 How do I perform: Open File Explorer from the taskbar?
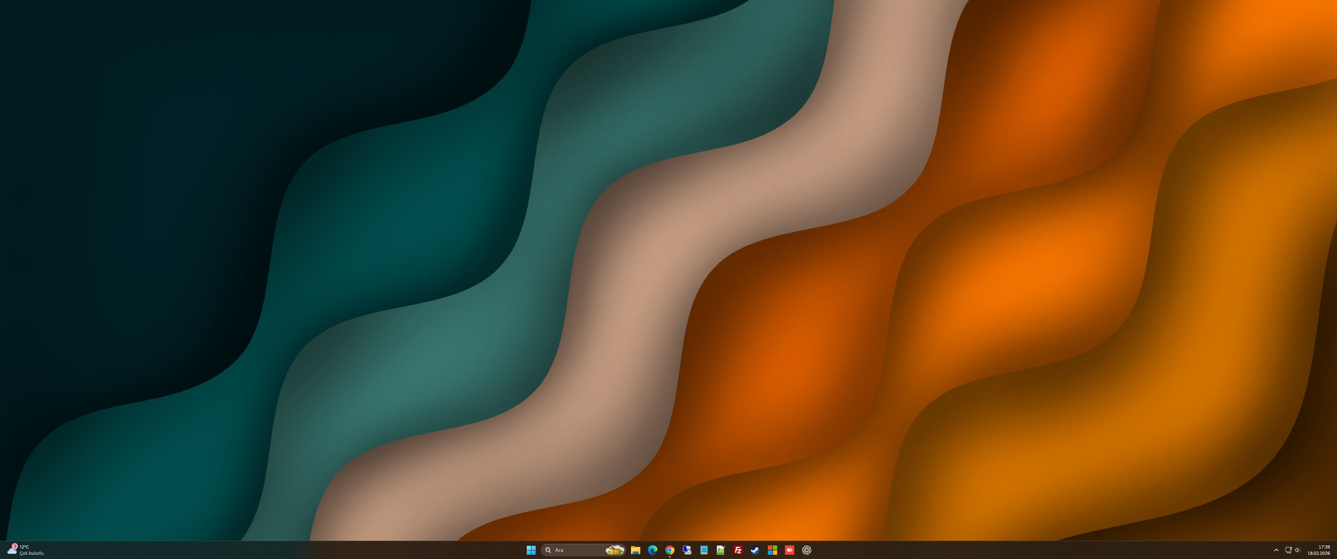635,550
